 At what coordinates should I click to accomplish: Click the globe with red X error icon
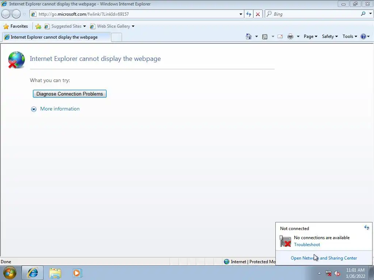[x=16, y=60]
